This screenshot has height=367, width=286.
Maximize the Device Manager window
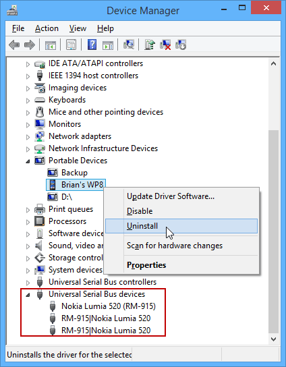coord(242,8)
